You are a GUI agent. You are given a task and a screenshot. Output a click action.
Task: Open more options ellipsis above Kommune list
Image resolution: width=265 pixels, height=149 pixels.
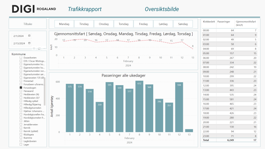pyautogui.click(x=44, y=49)
